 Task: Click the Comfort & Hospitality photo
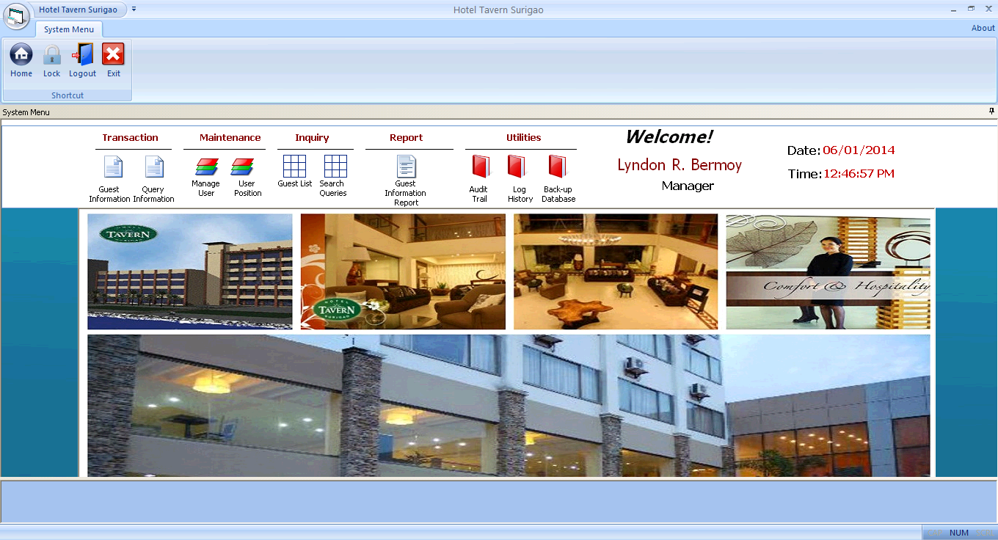coord(828,271)
